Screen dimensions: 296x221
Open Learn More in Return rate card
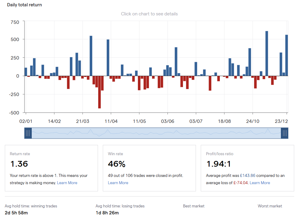67,183
